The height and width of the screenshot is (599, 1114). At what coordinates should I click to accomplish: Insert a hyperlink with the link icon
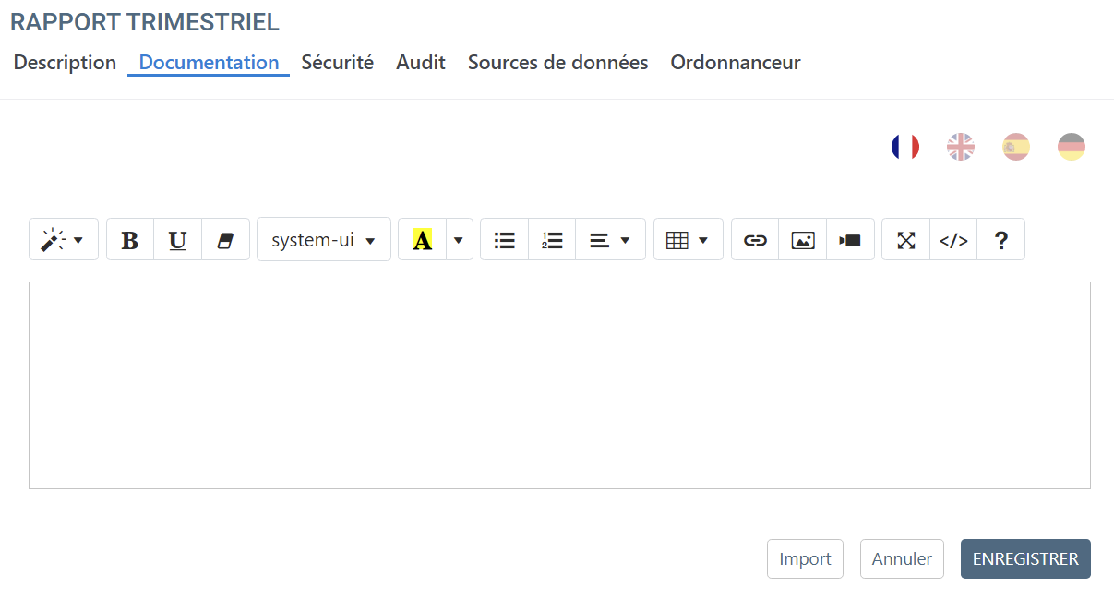756,240
